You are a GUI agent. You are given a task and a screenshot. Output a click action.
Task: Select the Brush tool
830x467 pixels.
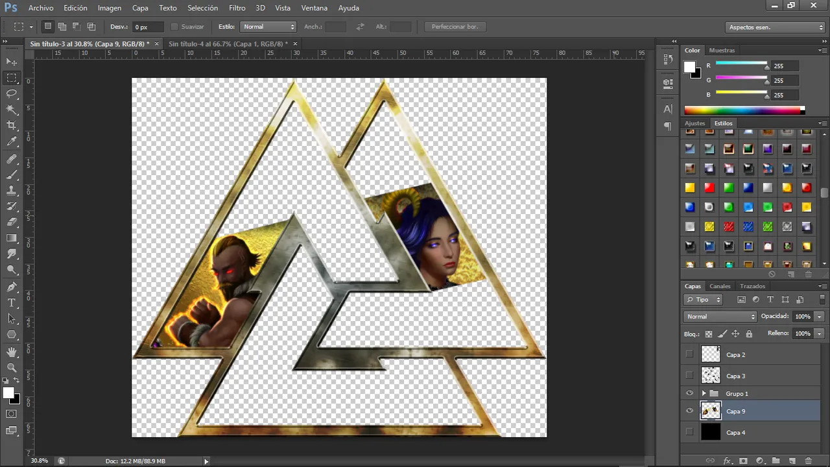point(12,174)
